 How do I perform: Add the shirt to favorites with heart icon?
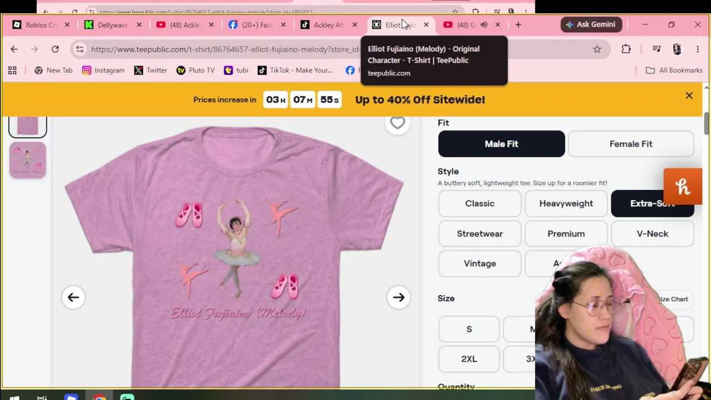tap(397, 123)
